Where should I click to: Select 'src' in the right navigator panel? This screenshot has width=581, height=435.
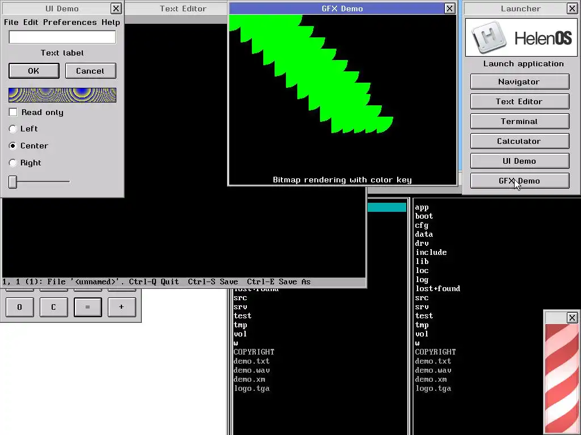422,298
